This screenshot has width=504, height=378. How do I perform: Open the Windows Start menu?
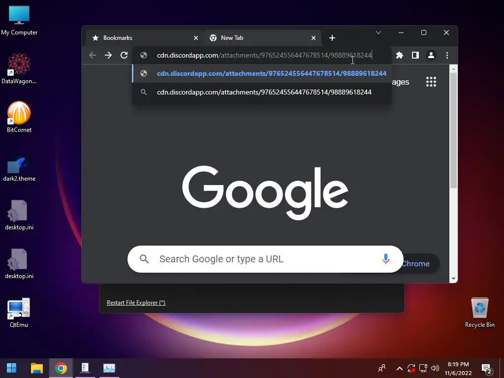[x=12, y=368]
